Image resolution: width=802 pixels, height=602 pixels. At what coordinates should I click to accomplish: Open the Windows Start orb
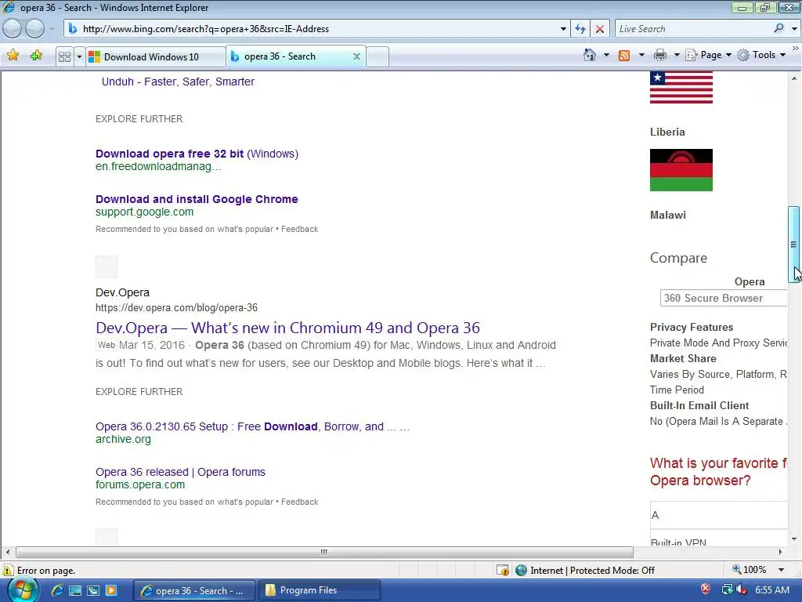click(x=23, y=590)
